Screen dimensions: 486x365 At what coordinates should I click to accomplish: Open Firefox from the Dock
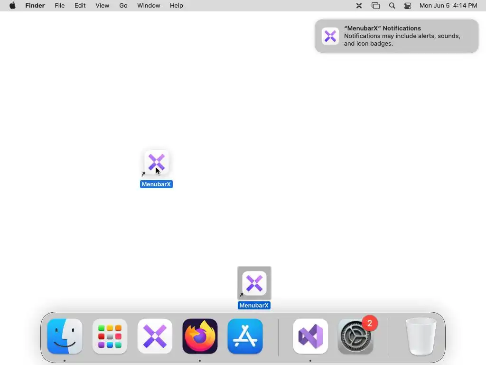point(200,336)
